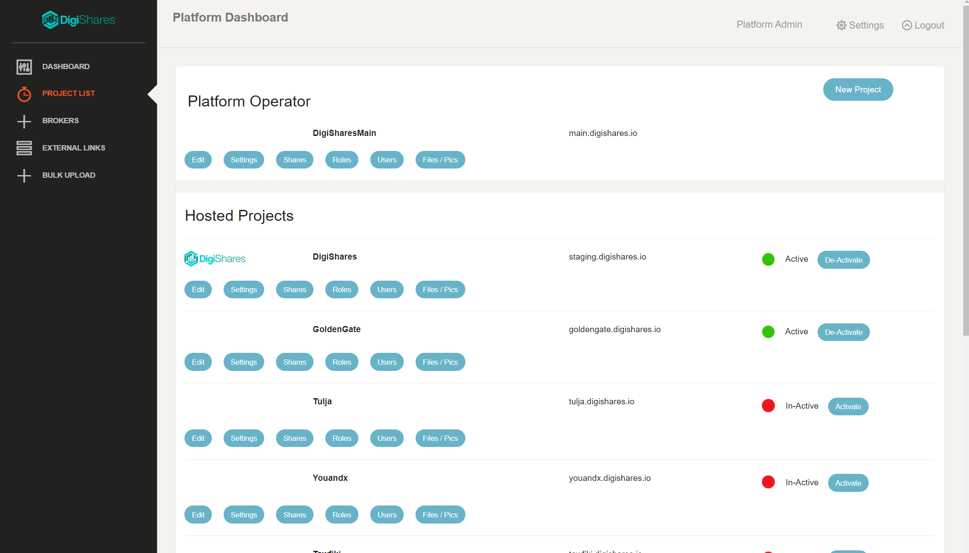The image size is (969, 553).
Task: Click the tulja.digishares.io domain text
Action: point(601,401)
